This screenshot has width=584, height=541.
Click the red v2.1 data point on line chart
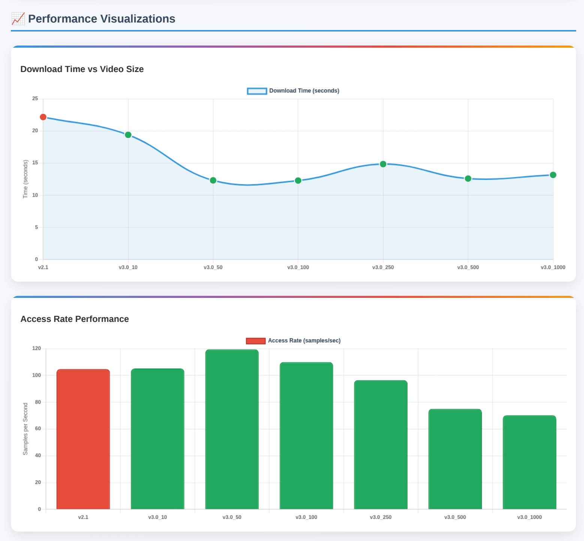coord(43,117)
